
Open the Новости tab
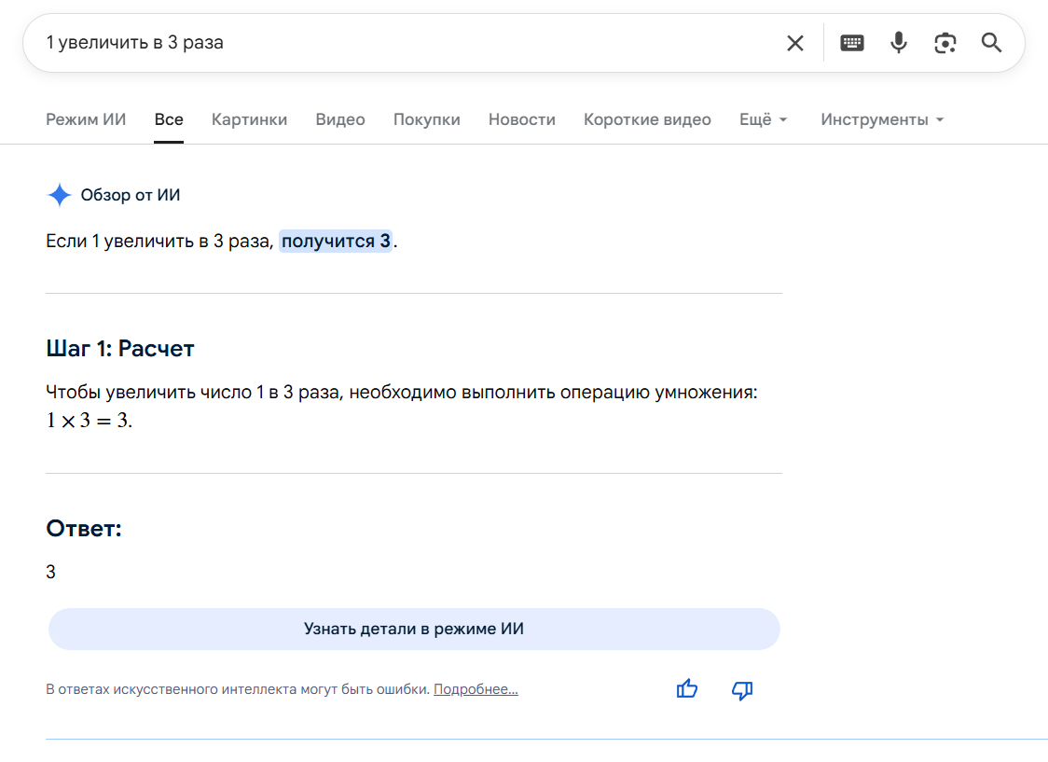pyautogui.click(x=521, y=119)
